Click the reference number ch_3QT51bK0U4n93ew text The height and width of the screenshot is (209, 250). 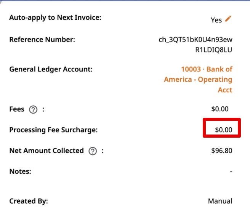pos(196,40)
